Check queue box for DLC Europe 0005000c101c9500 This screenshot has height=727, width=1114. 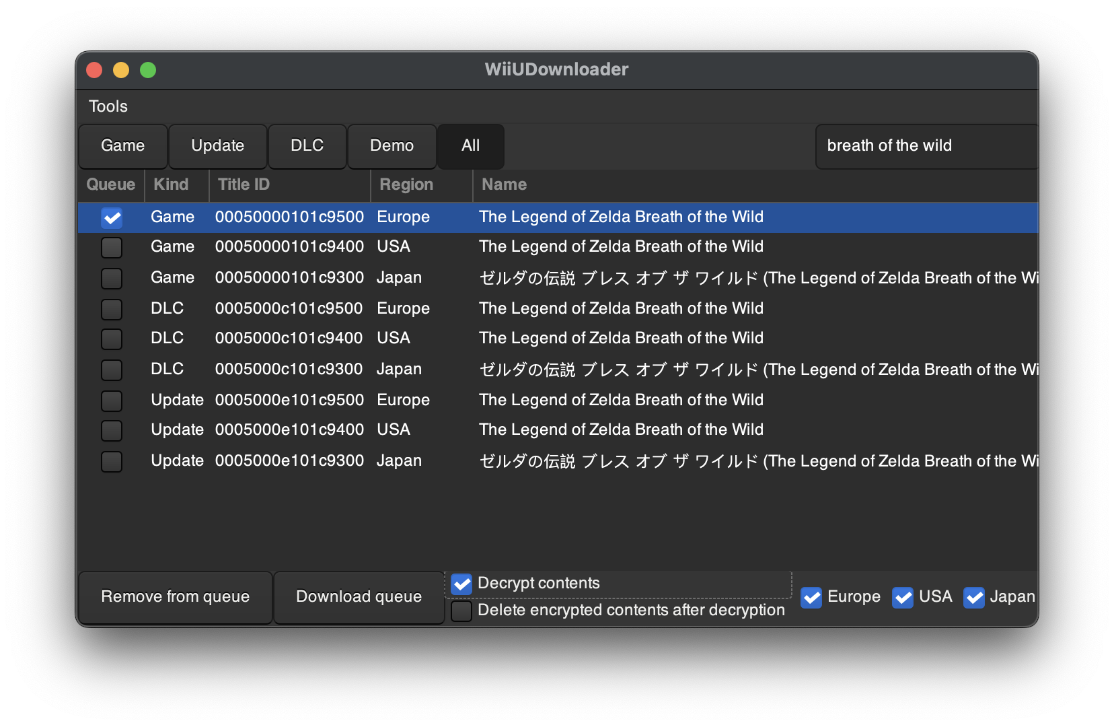(112, 309)
